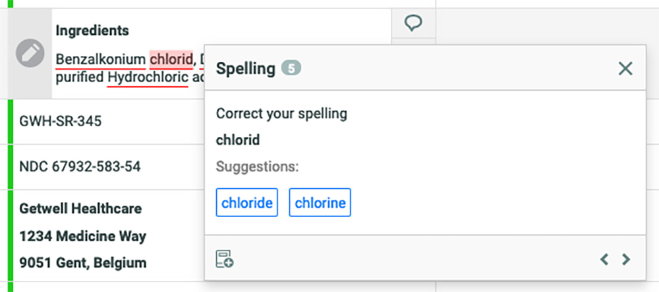659x292 pixels.
Task: Click the pencil edit icon beside Ingredients
Action: pos(30,53)
